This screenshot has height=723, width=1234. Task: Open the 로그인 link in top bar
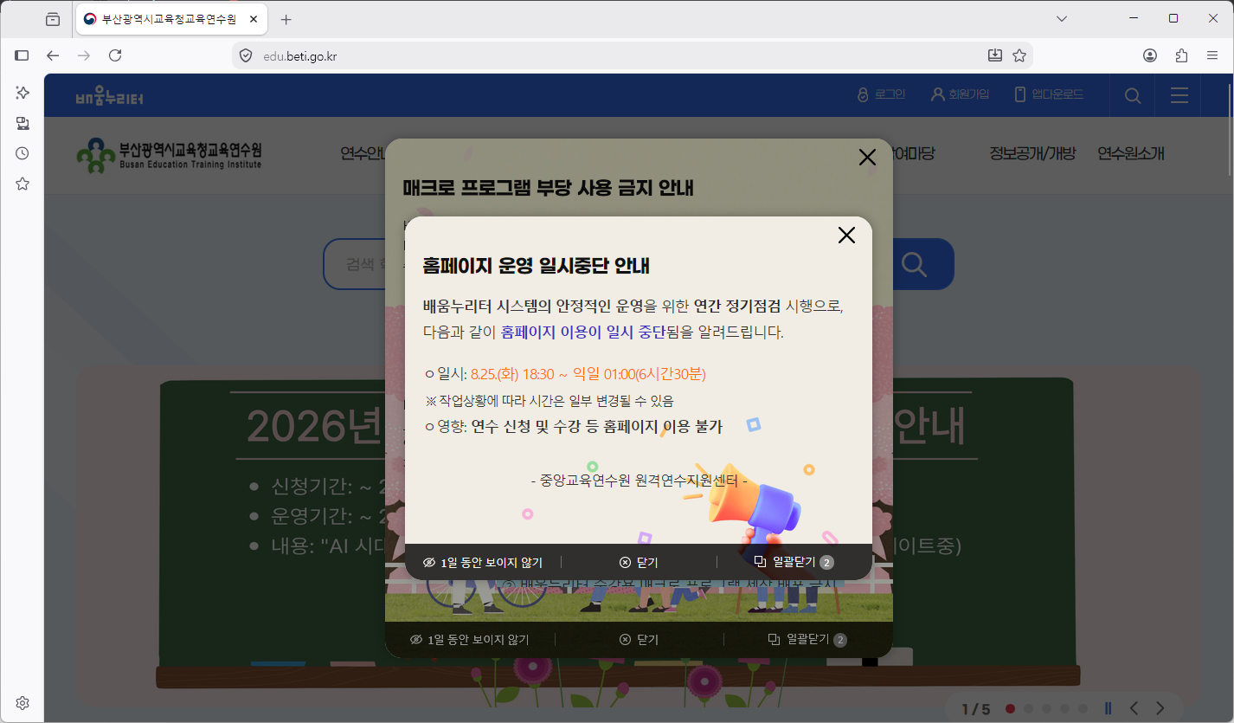881,94
